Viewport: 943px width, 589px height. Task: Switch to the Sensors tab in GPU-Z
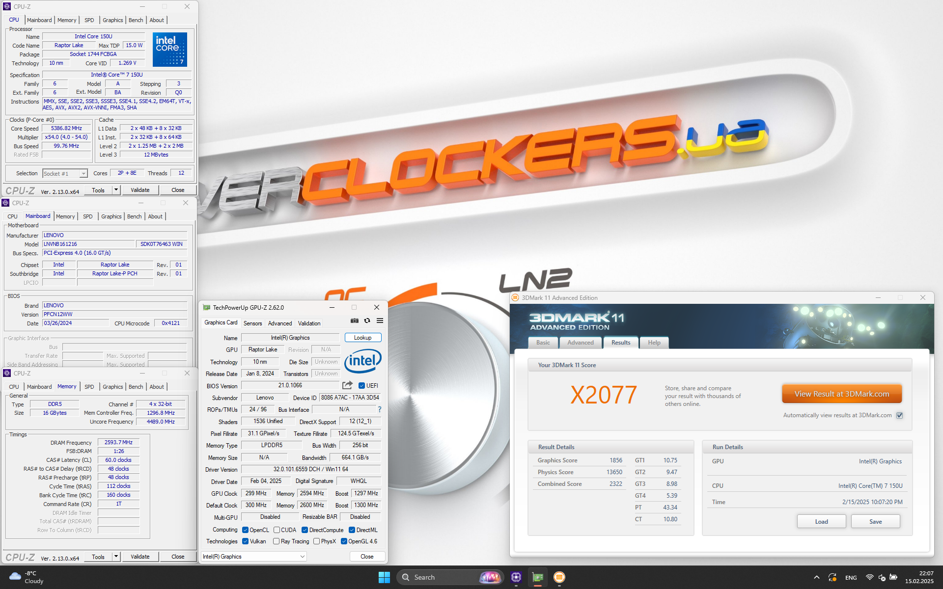tap(252, 323)
